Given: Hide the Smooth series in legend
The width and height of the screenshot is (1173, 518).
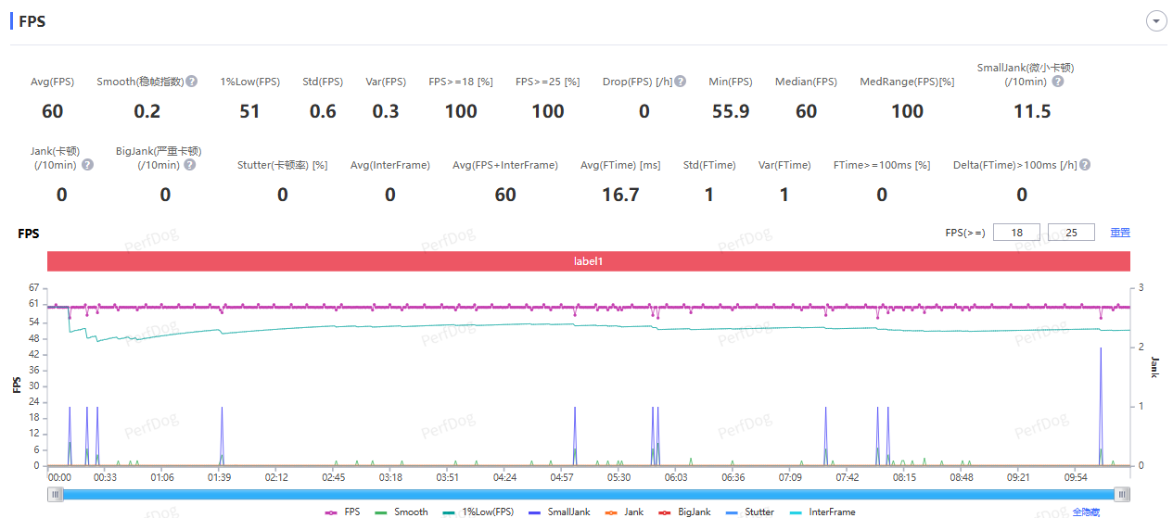Looking at the screenshot, I should tap(402, 512).
